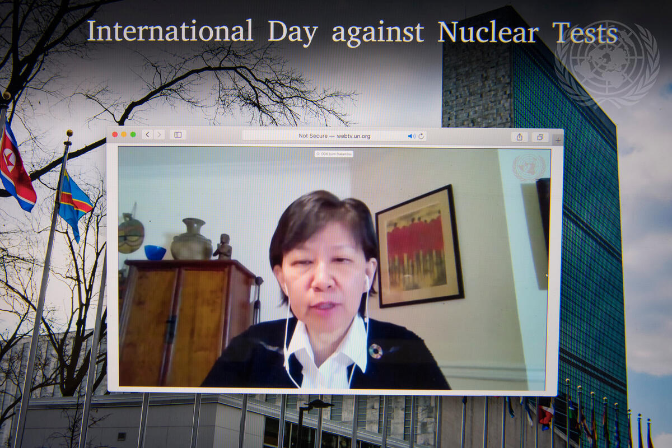Show the tab overview

tap(540, 137)
